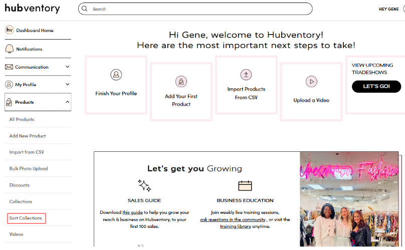Click the search magnifier icon
The image size is (405, 250).
[85, 9]
